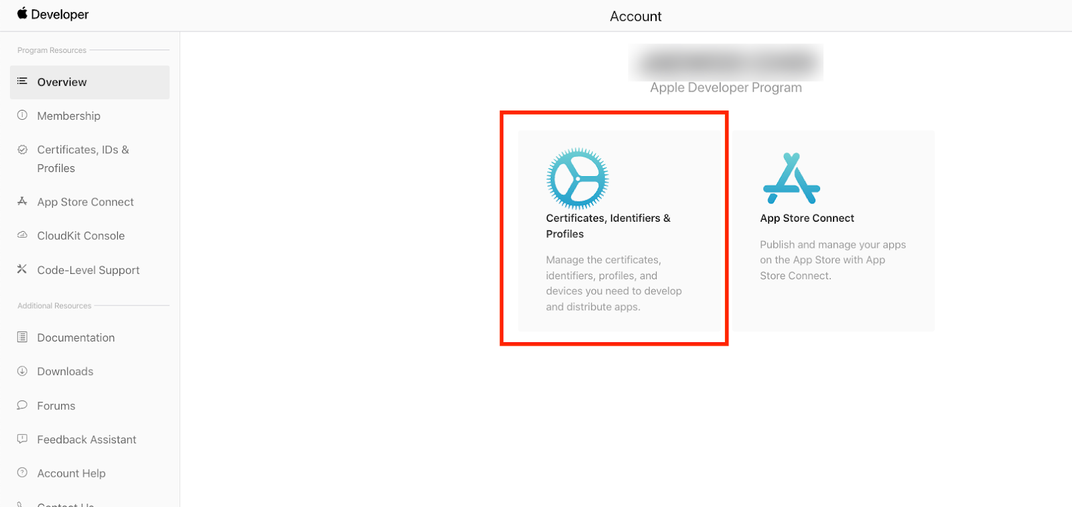This screenshot has height=507, width=1072.
Task: Click the Certificates, IDs & Profiles checkmark icon
Action: 22,149
